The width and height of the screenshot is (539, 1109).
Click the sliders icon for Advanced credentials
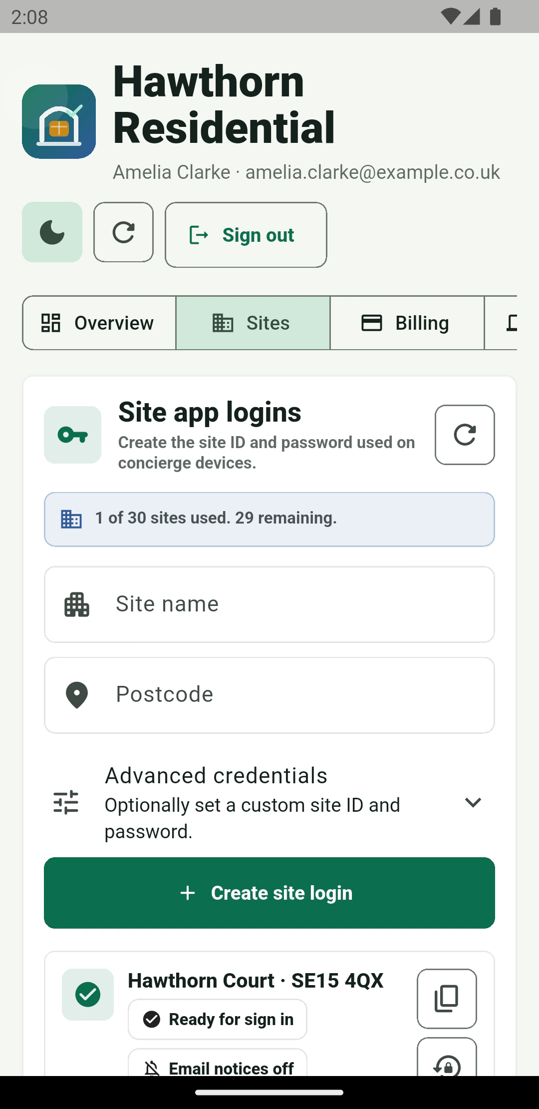pyautogui.click(x=66, y=802)
